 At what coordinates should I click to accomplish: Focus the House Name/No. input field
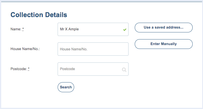(93, 49)
